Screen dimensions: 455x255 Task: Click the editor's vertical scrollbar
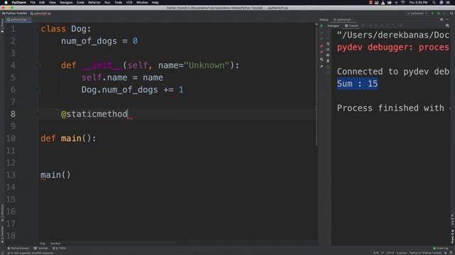(x=316, y=85)
